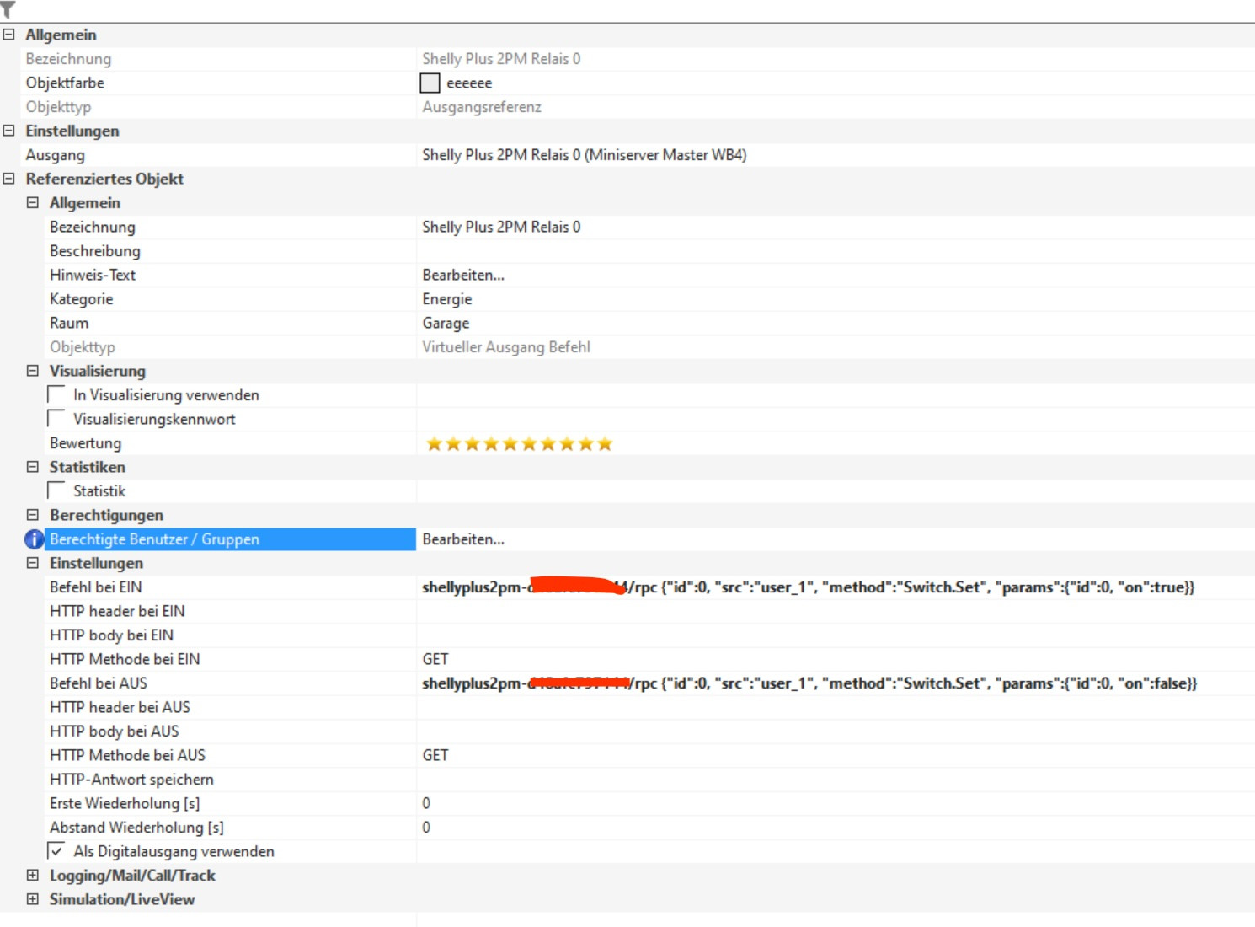
Task: Open Bearbeiten... for Hinweis-Text
Action: [463, 275]
